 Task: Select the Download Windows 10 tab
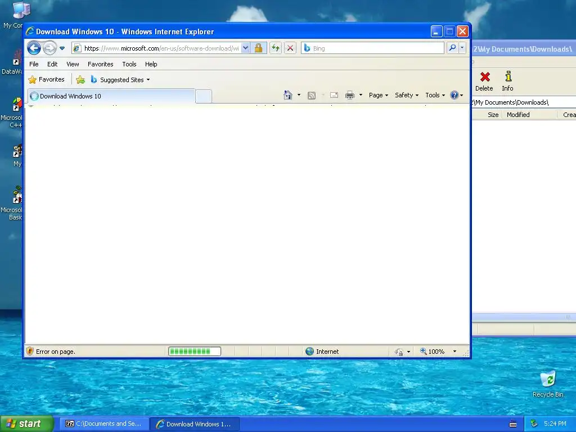tap(111, 96)
